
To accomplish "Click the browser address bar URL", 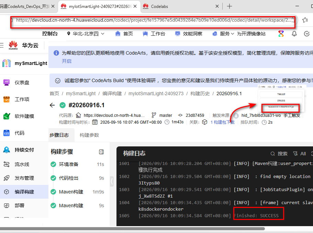I will tap(153, 20).
